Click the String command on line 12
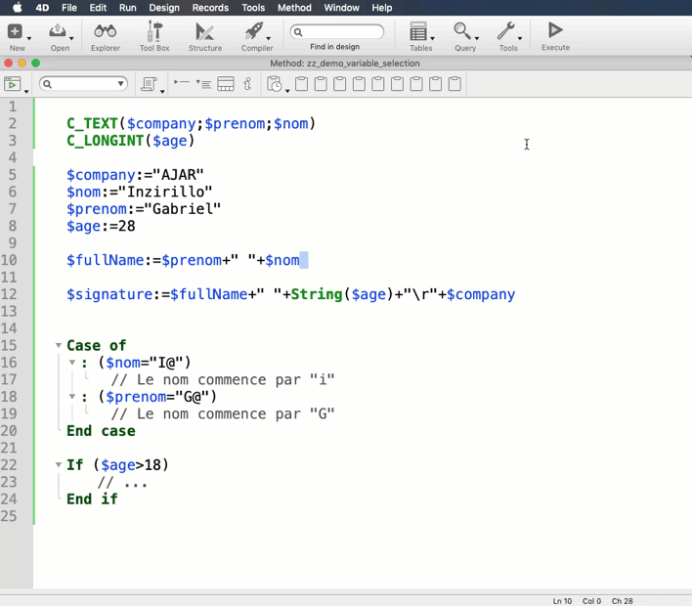 (x=317, y=294)
